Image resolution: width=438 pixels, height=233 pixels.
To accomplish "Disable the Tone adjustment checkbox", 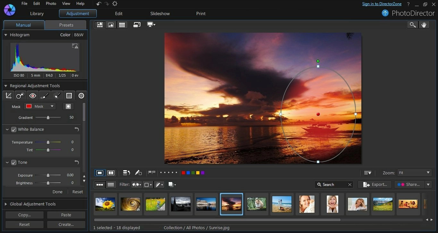I will click(x=14, y=162).
